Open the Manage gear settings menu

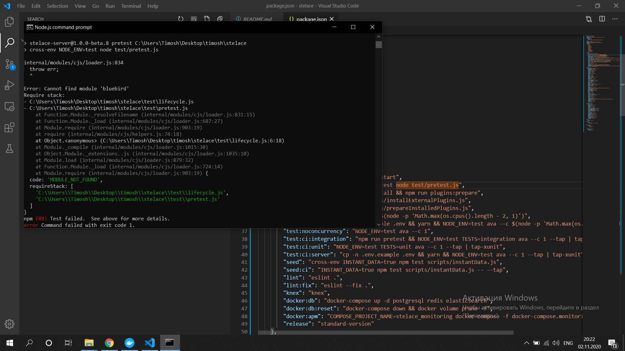click(9, 324)
